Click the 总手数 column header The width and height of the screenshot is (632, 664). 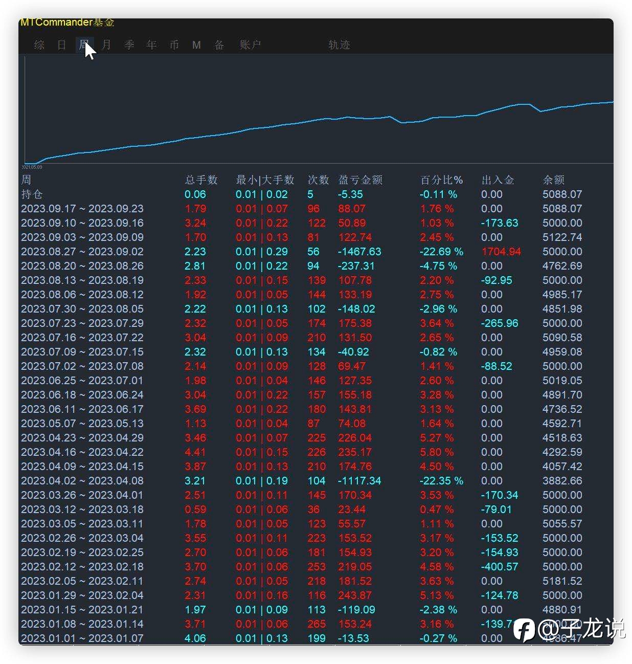pos(201,180)
